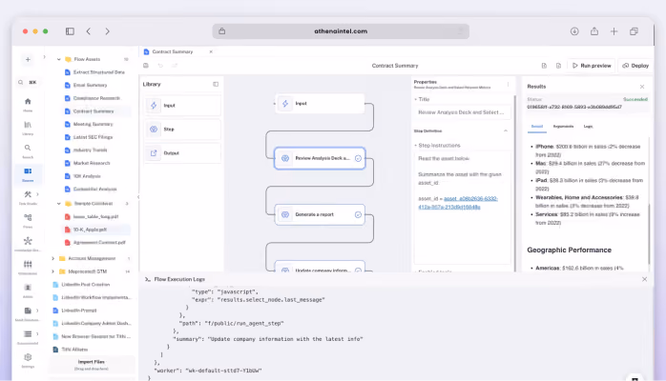Viewport: 666px width, 381px height.
Task: Switch to the Logs tab in Results
Action: point(588,127)
